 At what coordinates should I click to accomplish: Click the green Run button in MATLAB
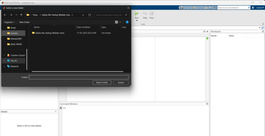[x=137, y=13]
